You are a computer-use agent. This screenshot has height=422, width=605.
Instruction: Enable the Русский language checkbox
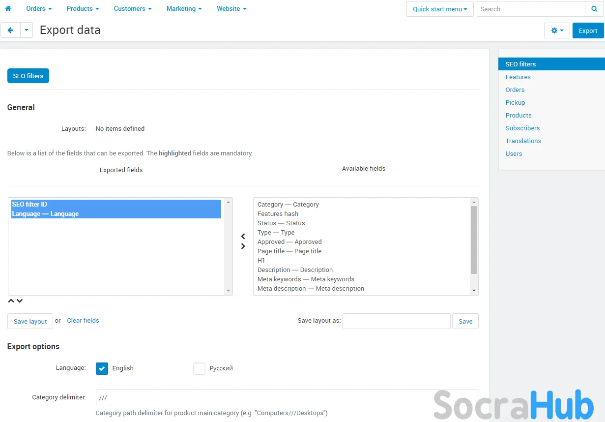tap(199, 368)
